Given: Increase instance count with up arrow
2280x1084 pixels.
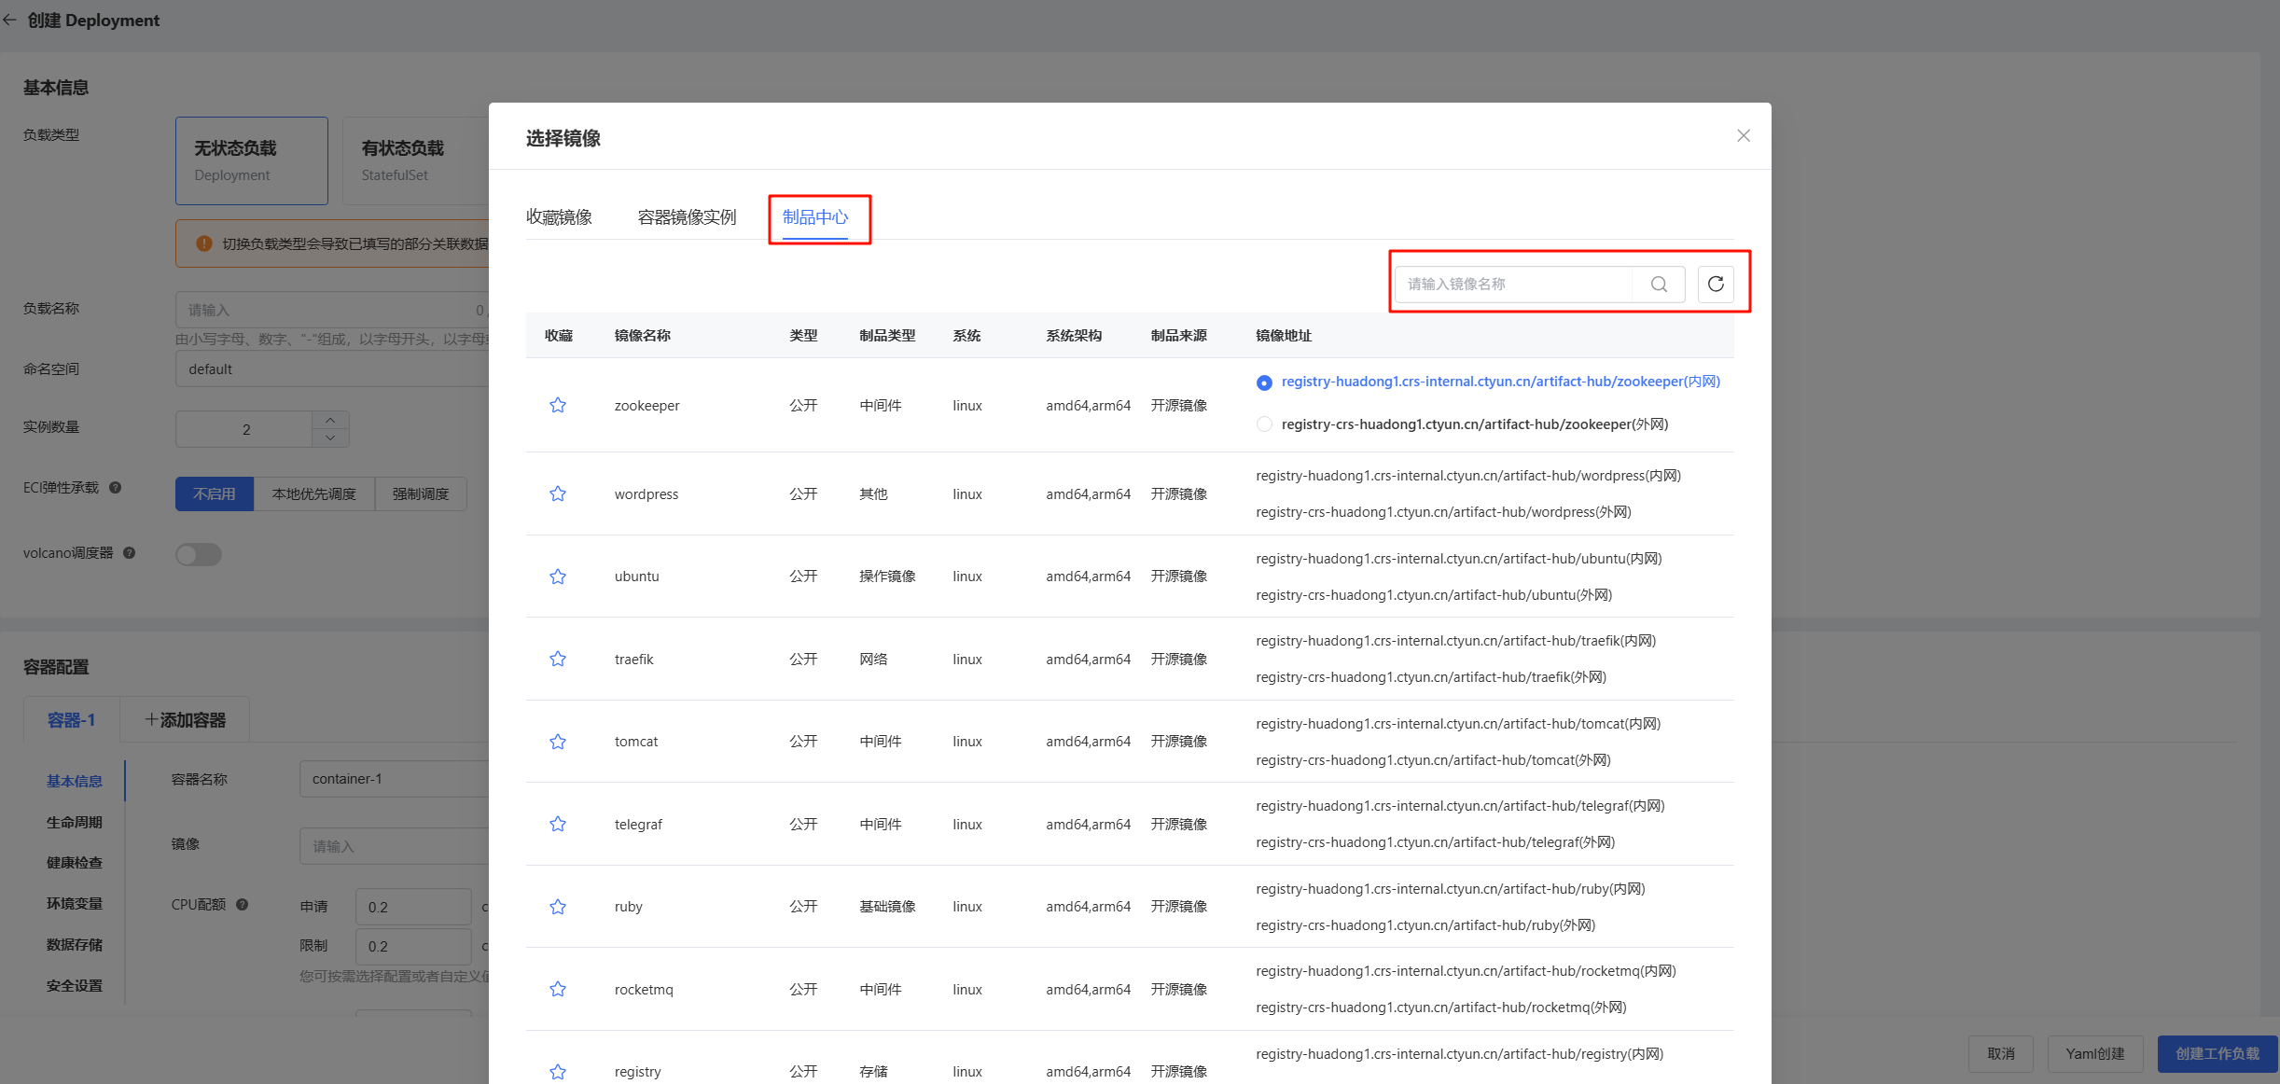Looking at the screenshot, I should (330, 421).
